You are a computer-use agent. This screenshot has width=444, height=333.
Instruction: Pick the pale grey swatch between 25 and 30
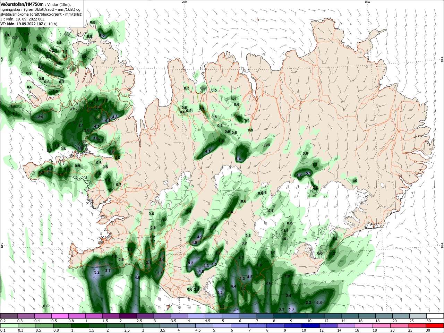[418, 316]
